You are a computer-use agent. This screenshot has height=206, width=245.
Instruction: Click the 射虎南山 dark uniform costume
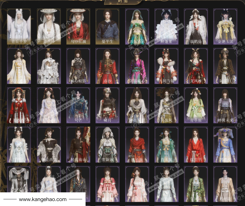tap(78, 145)
